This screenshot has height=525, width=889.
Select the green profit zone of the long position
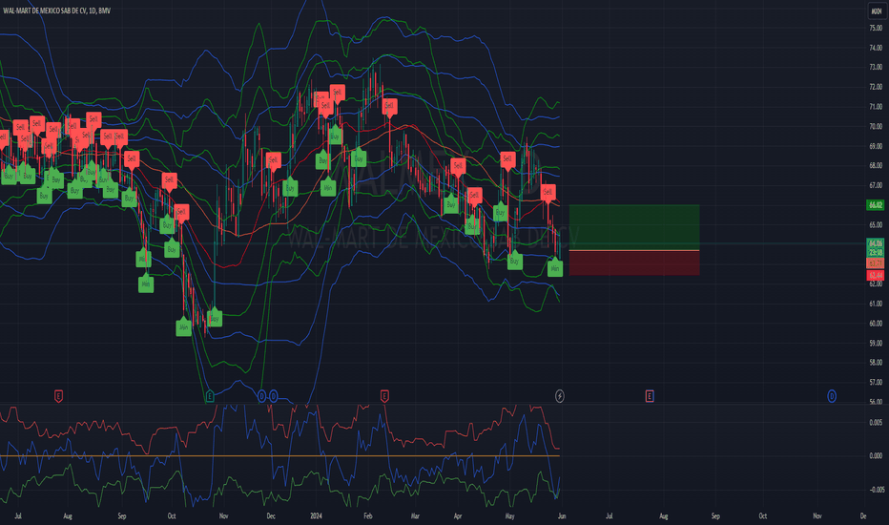(x=634, y=227)
